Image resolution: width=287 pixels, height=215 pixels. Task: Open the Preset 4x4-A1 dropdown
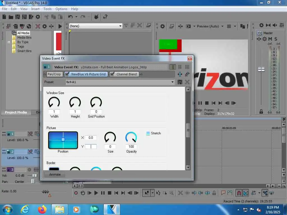pos(172,82)
